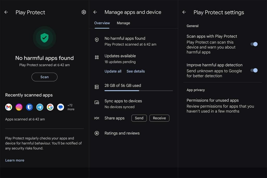Tap 'Sync apps to devices' label
Image resolution: width=267 pixels, height=178 pixels.
tap(123, 101)
